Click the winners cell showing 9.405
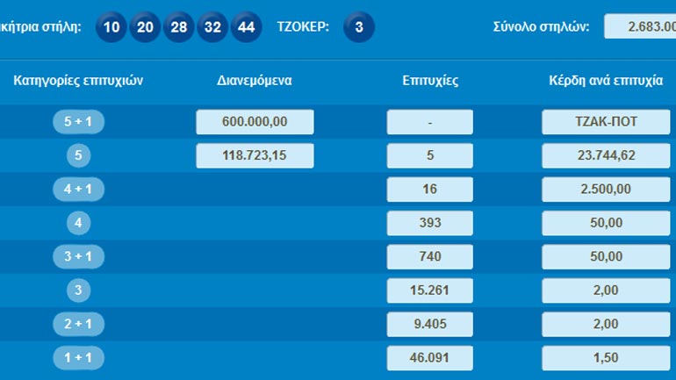The image size is (676, 380). [430, 324]
